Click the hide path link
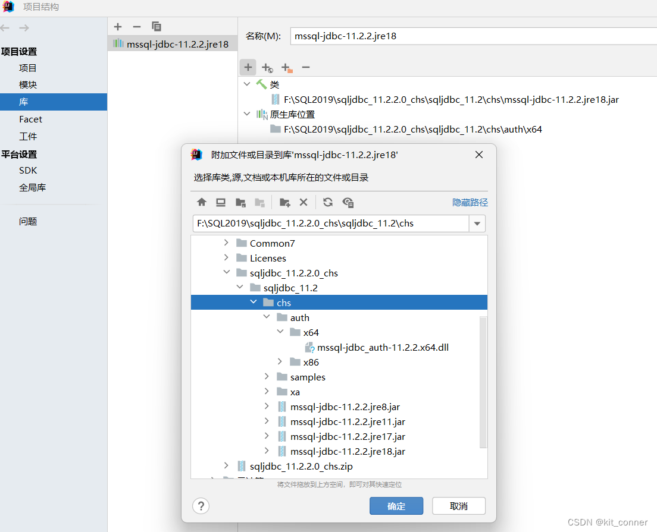657x532 pixels. pyautogui.click(x=470, y=203)
